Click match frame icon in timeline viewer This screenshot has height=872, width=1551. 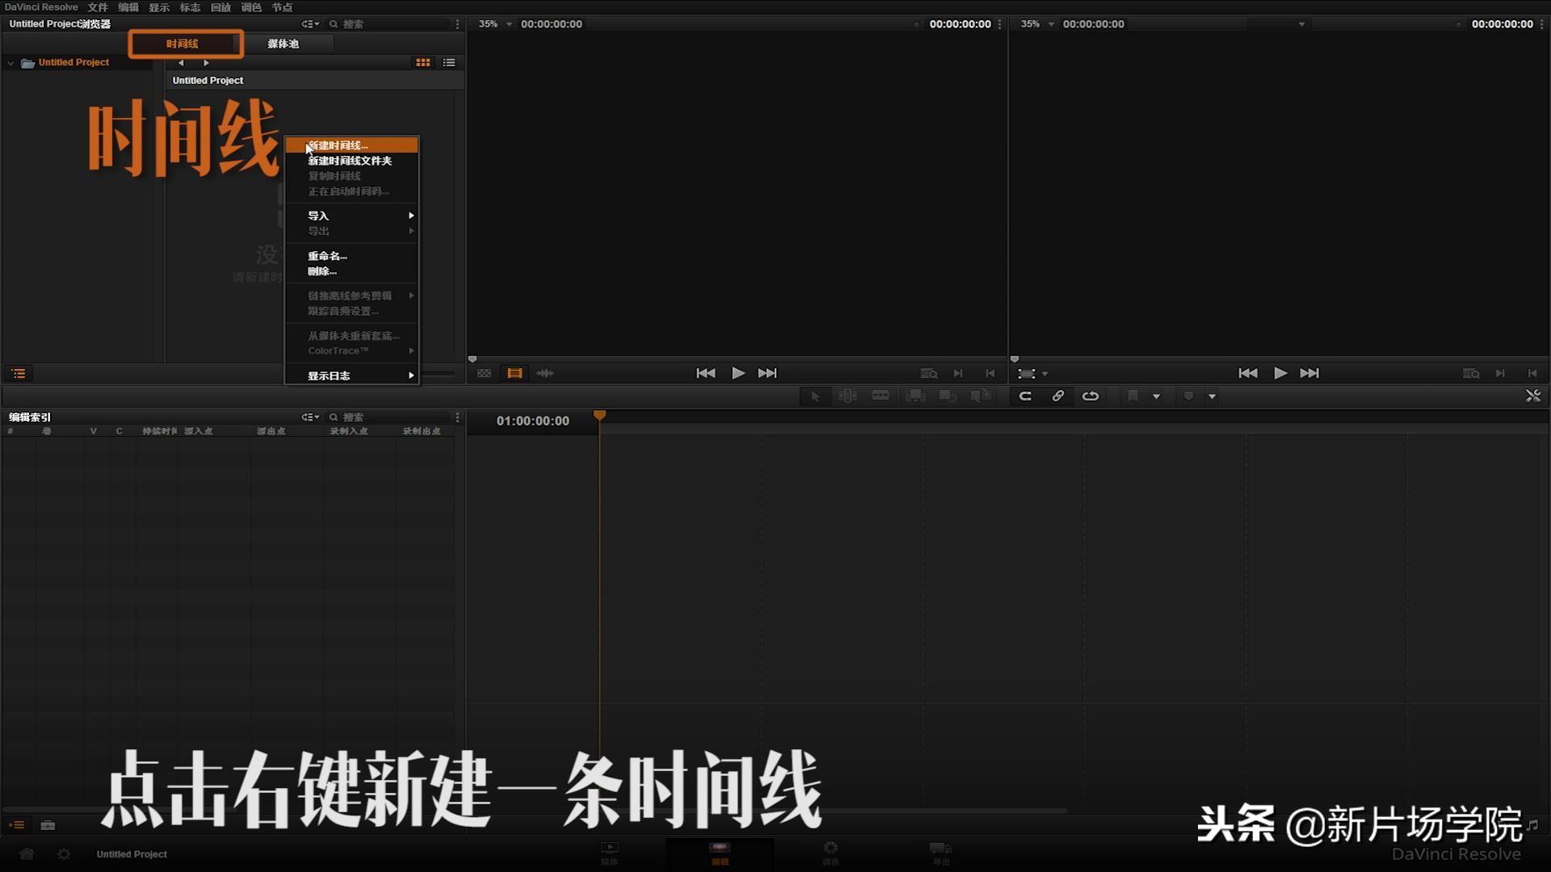click(x=1471, y=373)
